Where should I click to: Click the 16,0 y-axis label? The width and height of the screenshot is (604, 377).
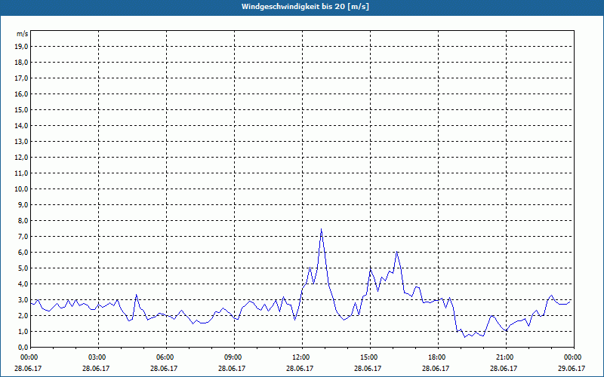(22, 93)
